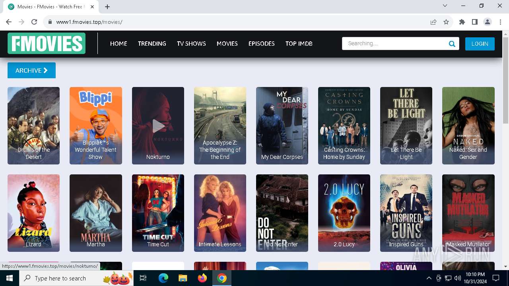The height and width of the screenshot is (286, 509).
Task: Click the FMovies logo
Action: (47, 43)
